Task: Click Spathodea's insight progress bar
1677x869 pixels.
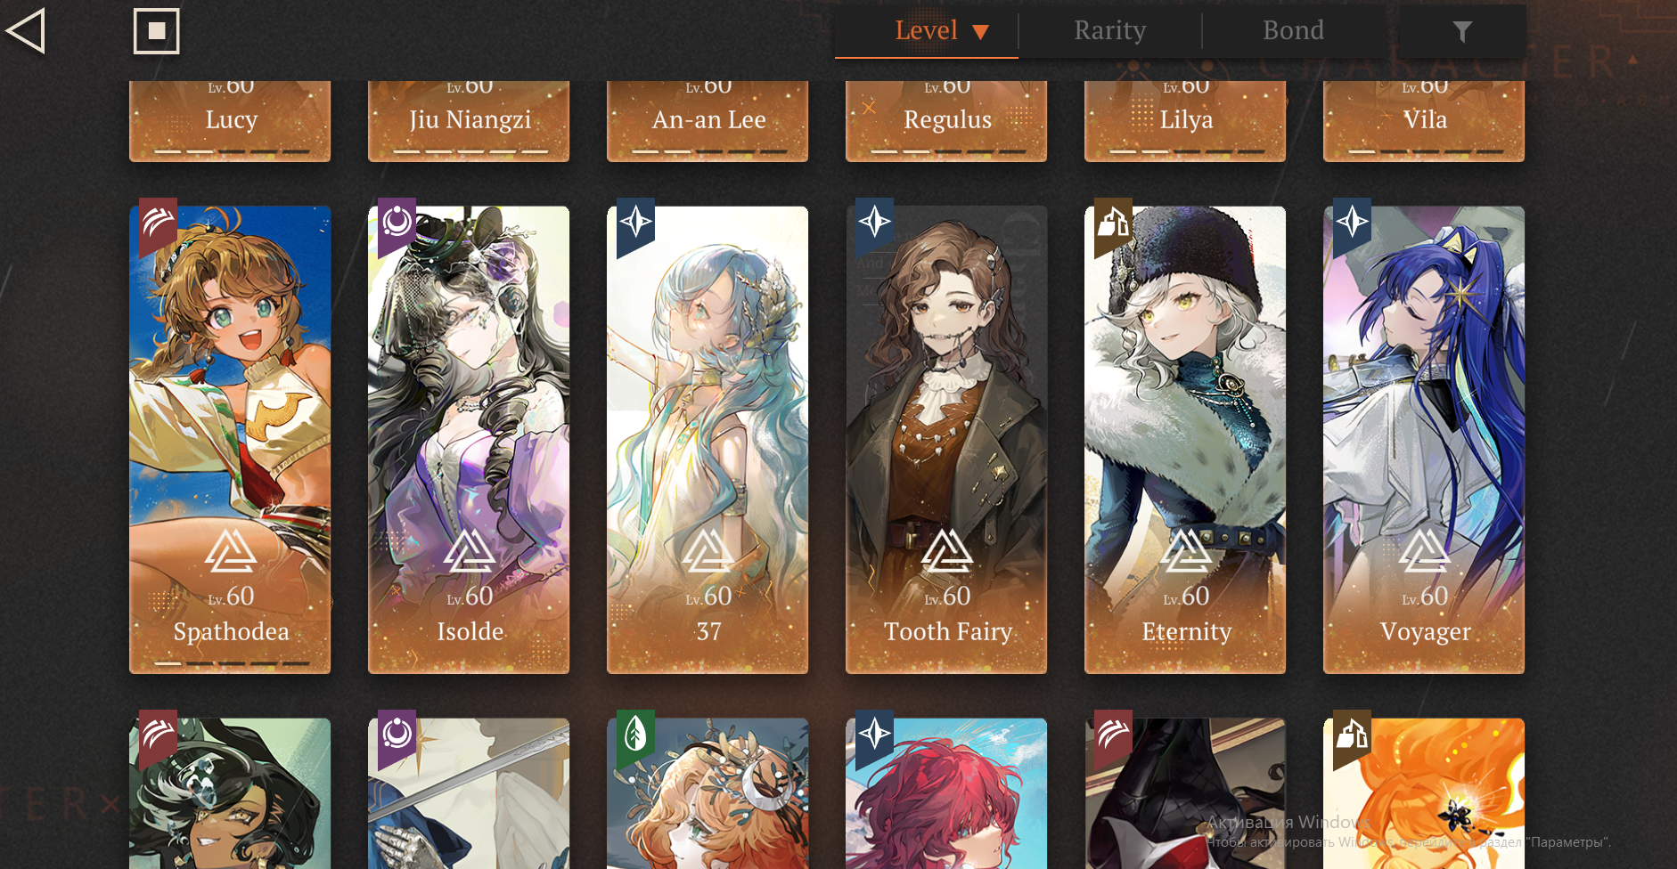Action: [x=232, y=663]
